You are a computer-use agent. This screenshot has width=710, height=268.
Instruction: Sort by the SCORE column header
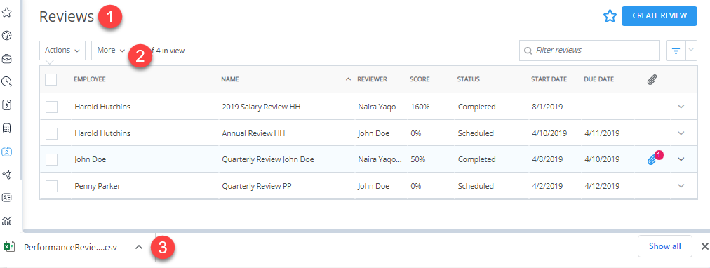[x=420, y=79]
